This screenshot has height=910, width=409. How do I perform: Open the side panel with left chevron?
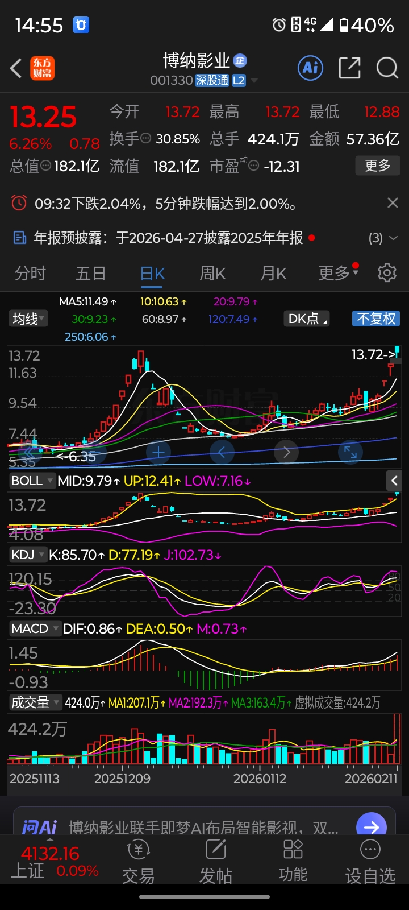pos(394,481)
